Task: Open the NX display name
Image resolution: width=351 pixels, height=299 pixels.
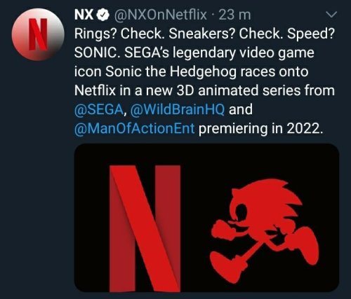Action: (x=84, y=15)
